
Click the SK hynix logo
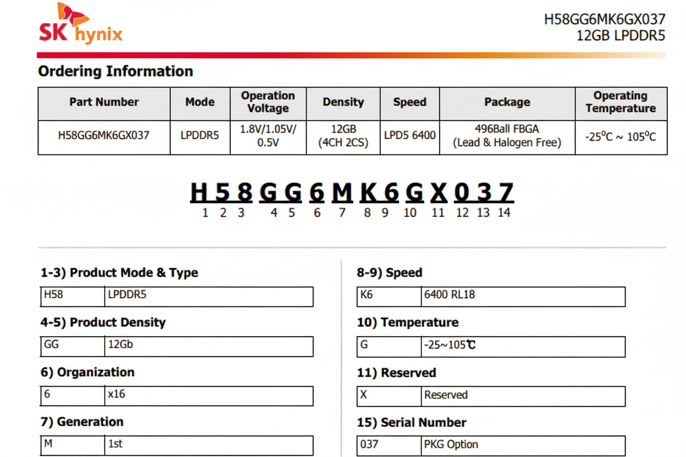click(x=80, y=24)
